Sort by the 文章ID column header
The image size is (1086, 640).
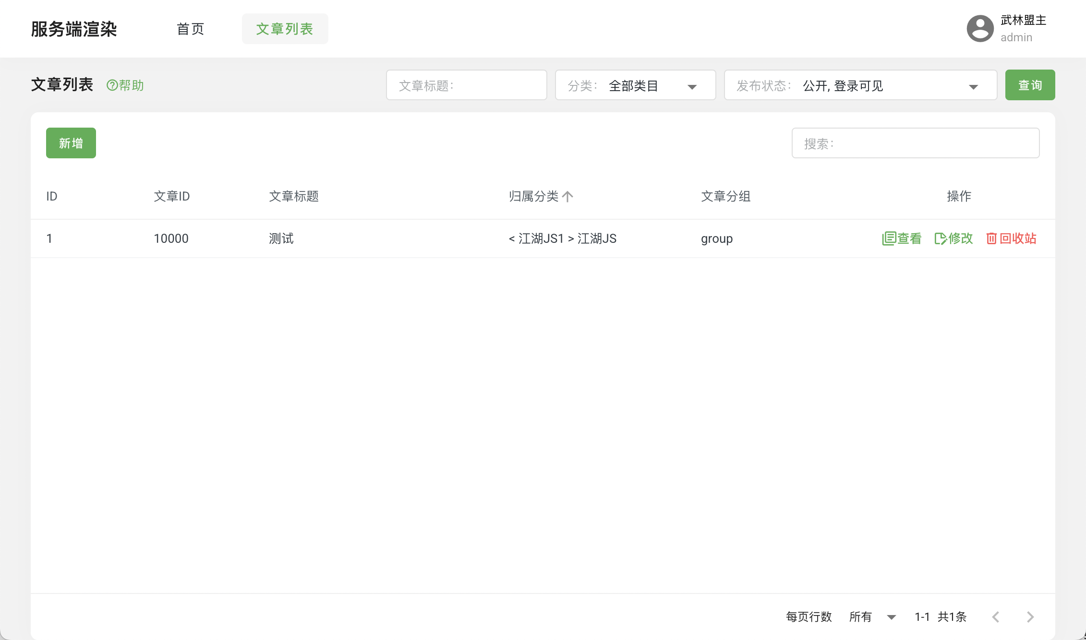171,196
